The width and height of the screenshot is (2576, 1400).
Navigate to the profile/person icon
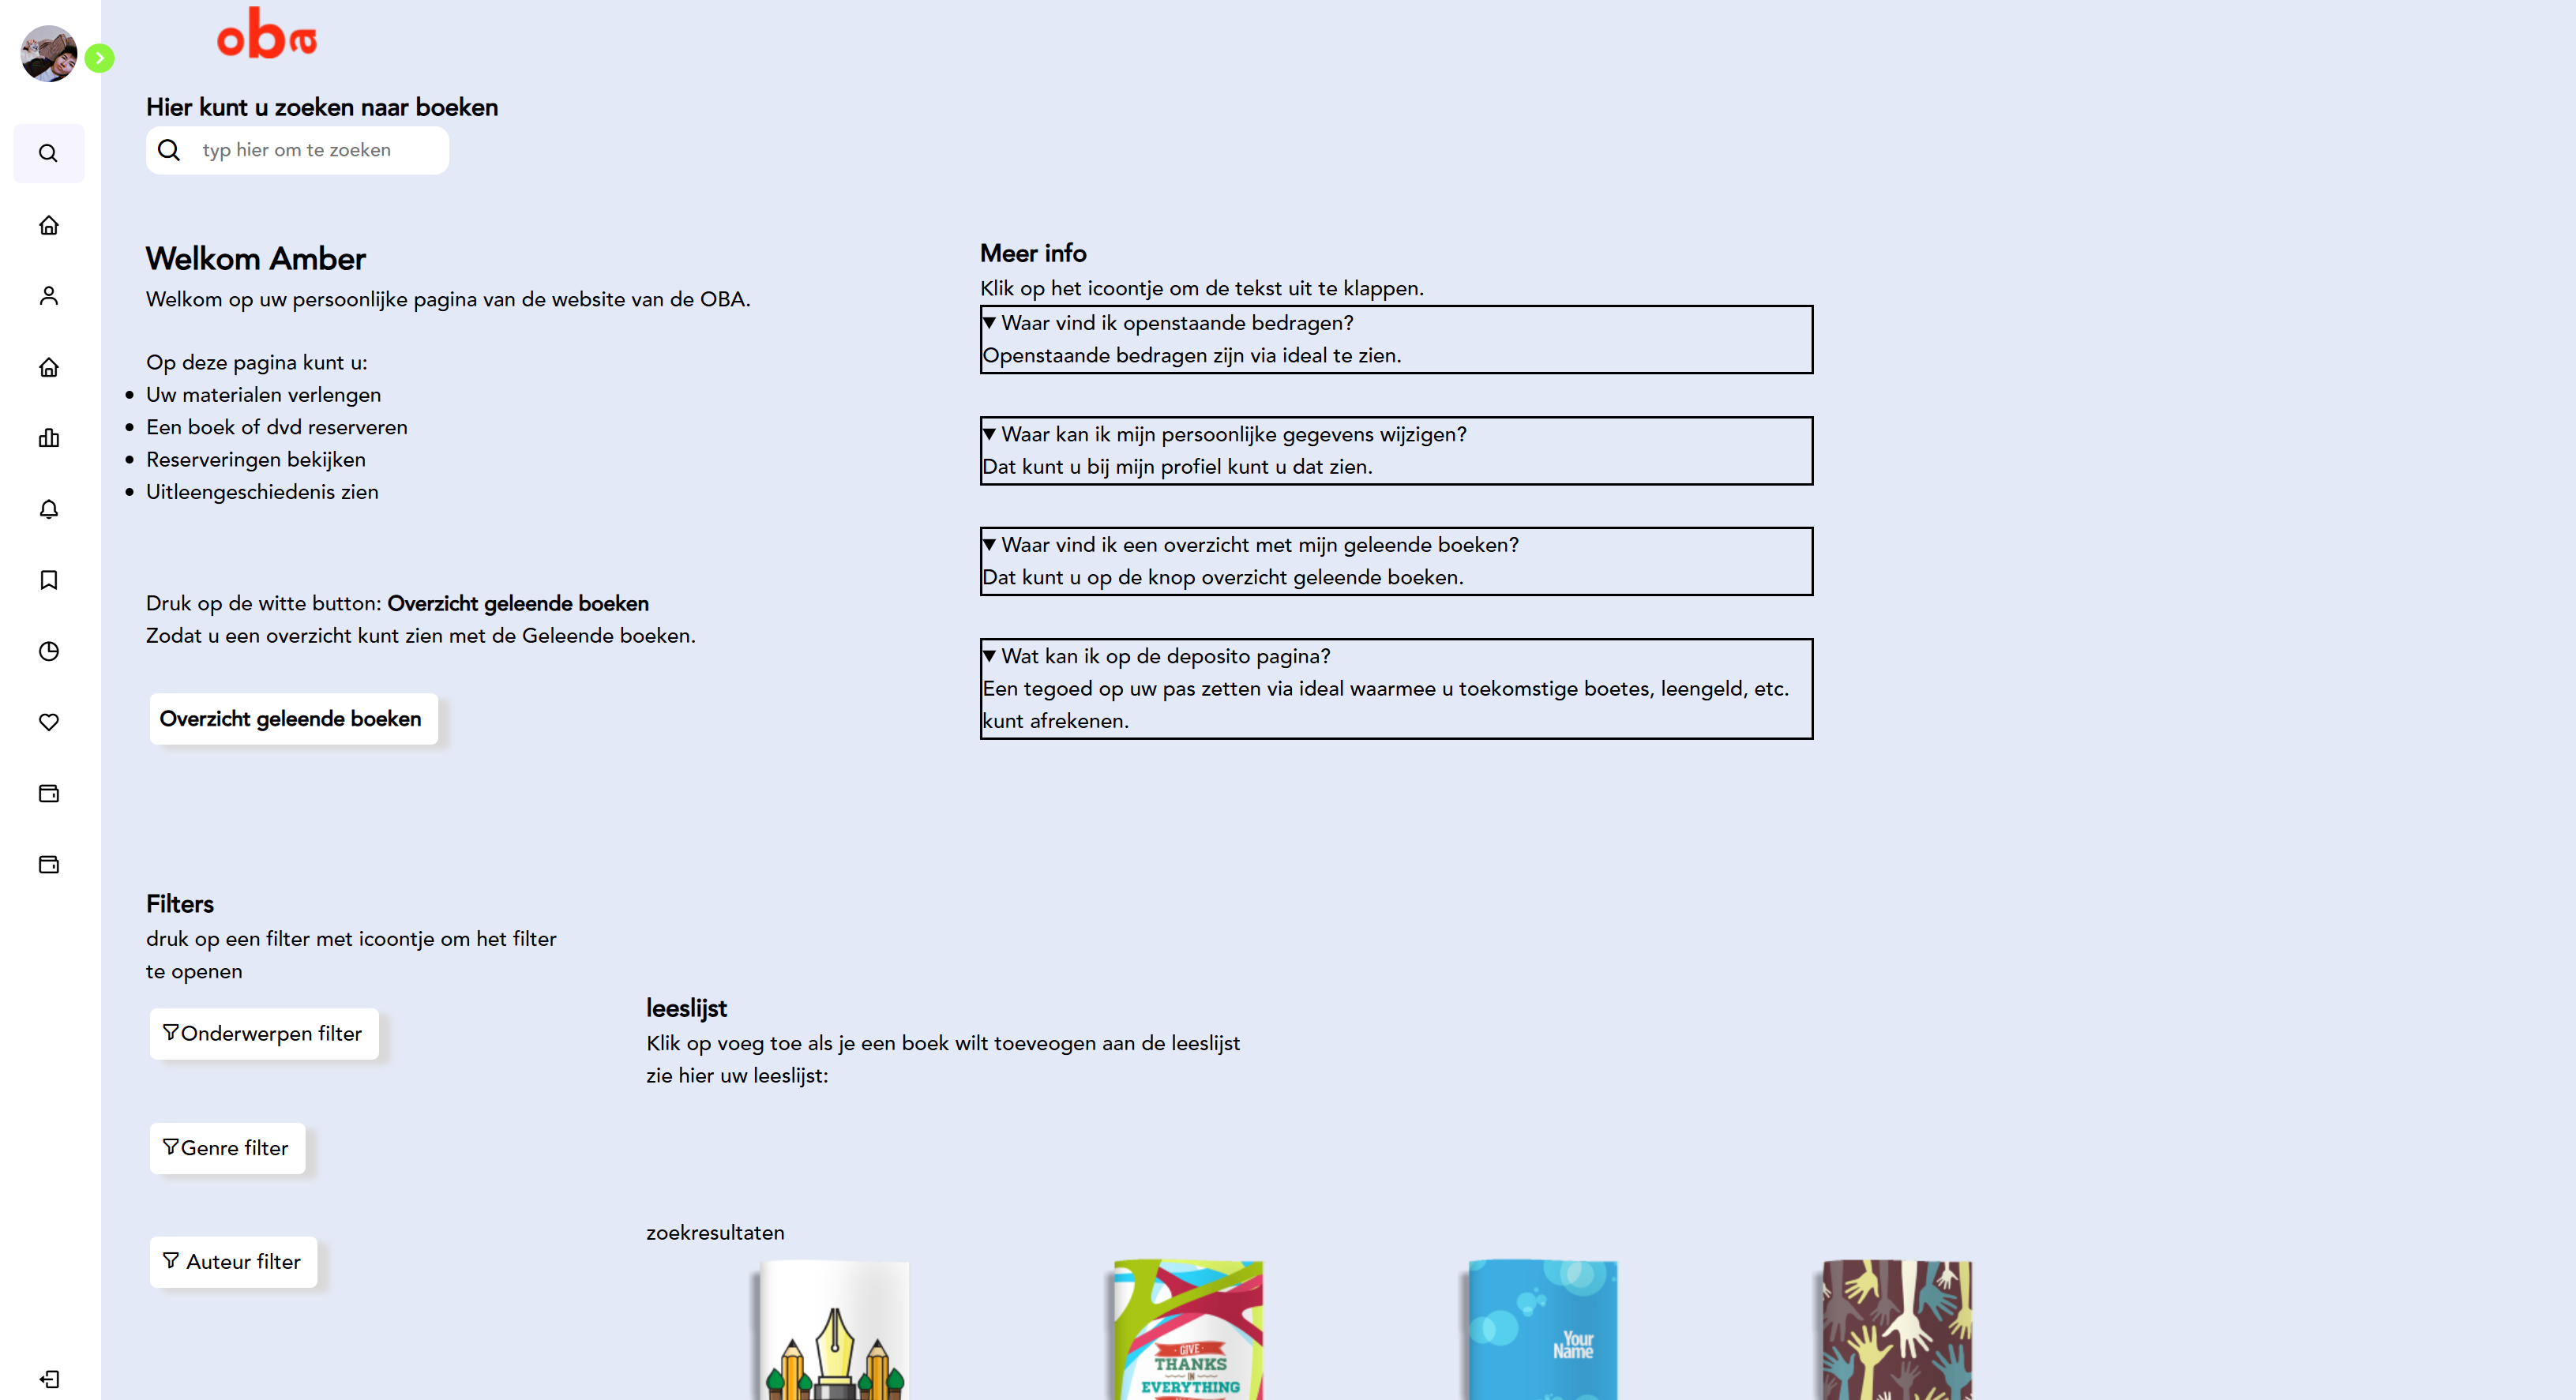point(50,295)
